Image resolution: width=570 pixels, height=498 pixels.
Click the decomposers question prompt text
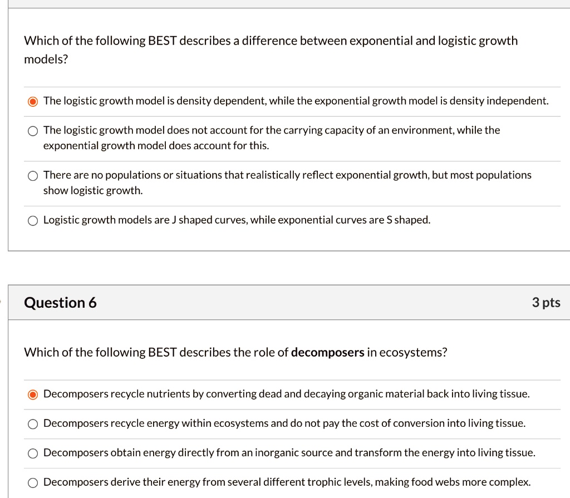click(235, 352)
